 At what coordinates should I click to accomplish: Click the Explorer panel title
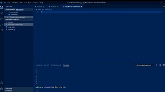pyautogui.click(x=9, y=6)
